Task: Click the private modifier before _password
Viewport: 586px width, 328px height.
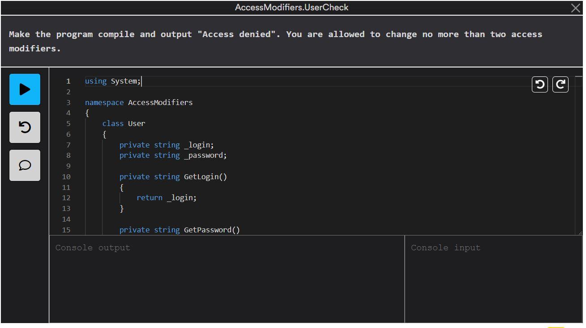Action: [x=134, y=155]
